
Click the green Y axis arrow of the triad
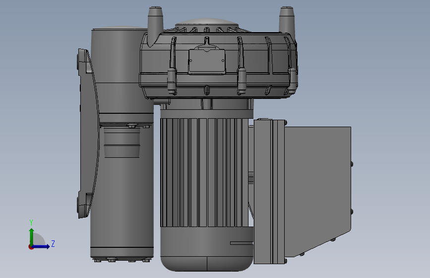point(32,236)
